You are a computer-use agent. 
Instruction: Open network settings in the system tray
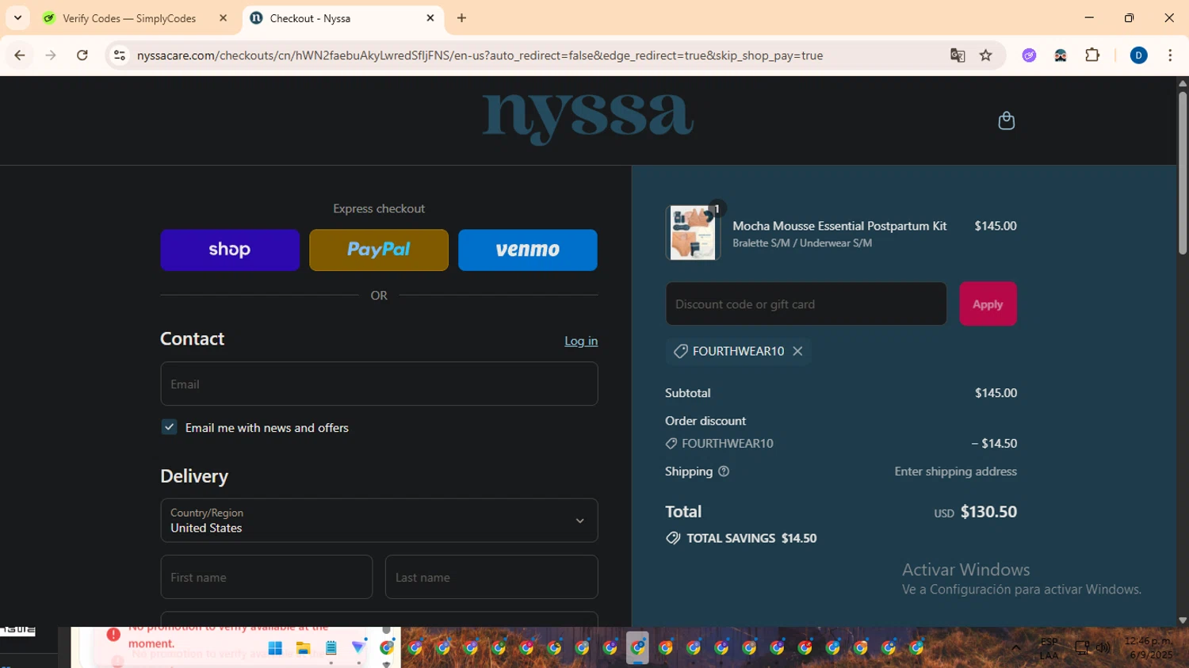coord(1082,648)
